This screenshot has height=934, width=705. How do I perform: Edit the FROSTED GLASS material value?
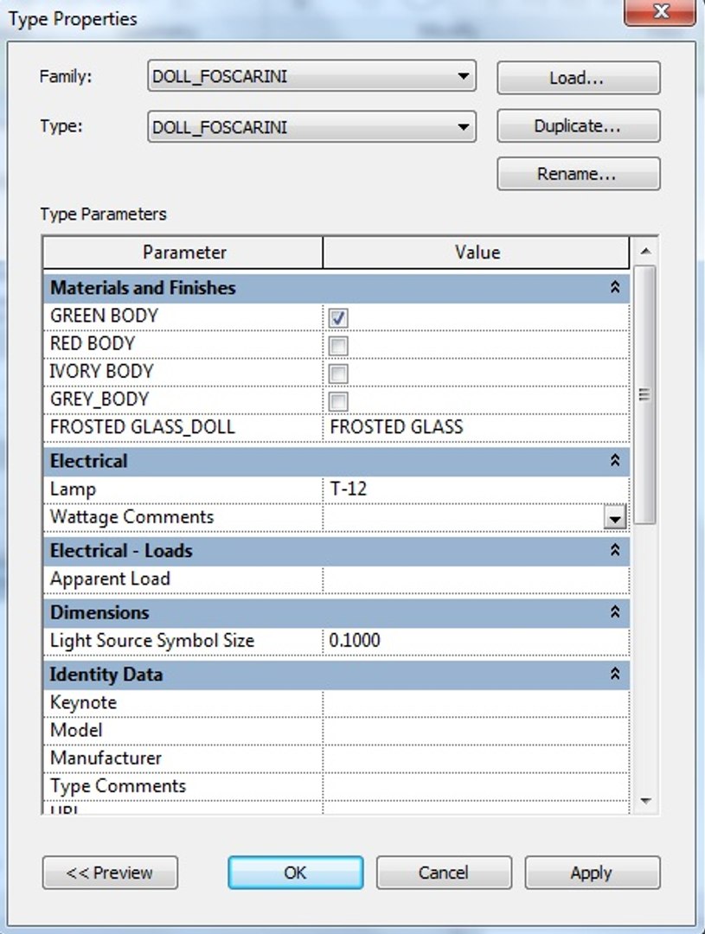tap(476, 427)
